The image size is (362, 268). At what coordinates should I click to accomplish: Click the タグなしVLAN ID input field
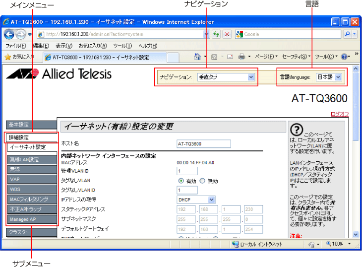[187, 190]
